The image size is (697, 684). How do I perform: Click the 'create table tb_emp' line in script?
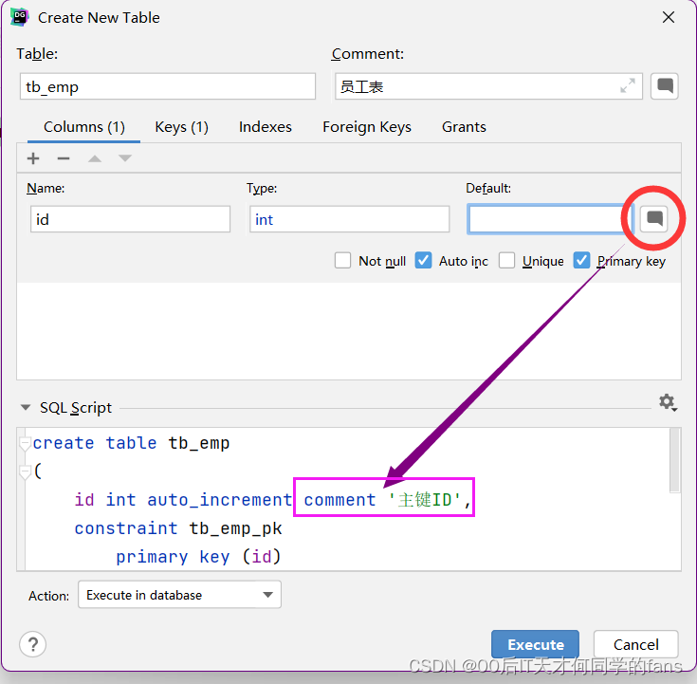(x=131, y=443)
